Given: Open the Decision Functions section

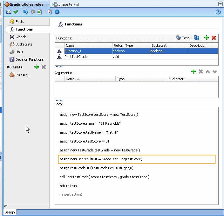Looking at the screenshot, I should click(27, 59).
